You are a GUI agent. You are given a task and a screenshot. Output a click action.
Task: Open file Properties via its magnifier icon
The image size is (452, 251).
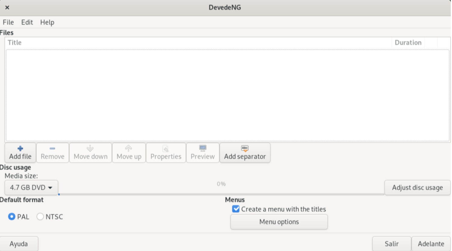coord(165,149)
